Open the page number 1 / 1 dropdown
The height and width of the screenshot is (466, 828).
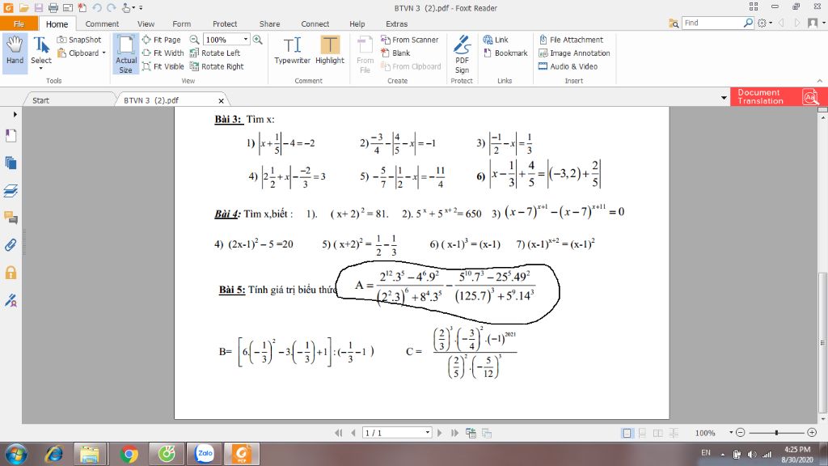427,433
